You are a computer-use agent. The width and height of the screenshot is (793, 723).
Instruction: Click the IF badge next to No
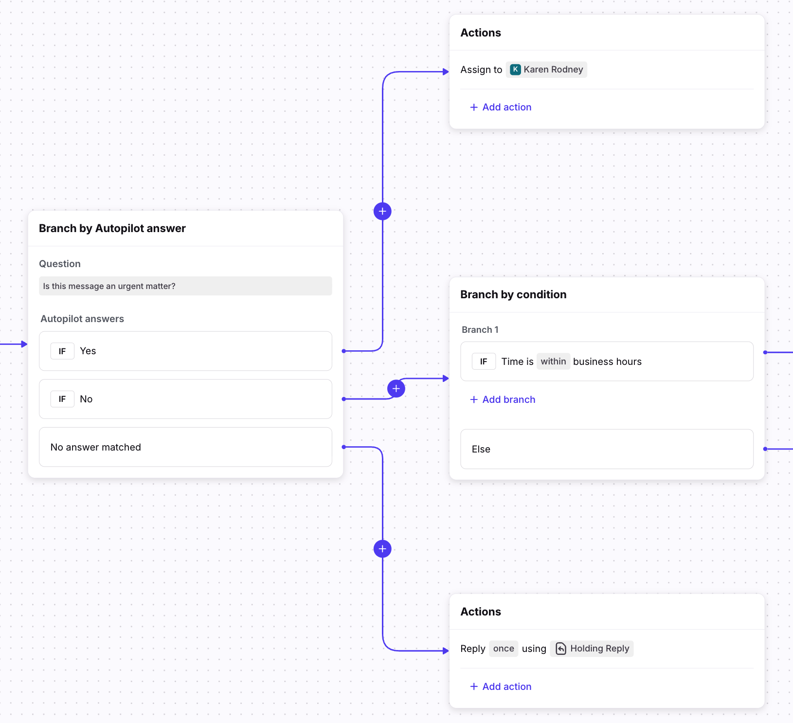62,399
